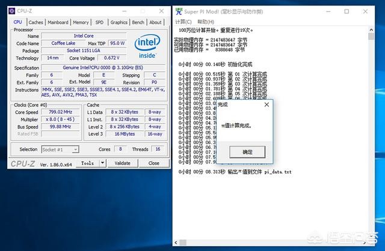The width and height of the screenshot is (385, 251).
Task: Click the π值计算完成 message text
Action: pyautogui.click(x=236, y=125)
